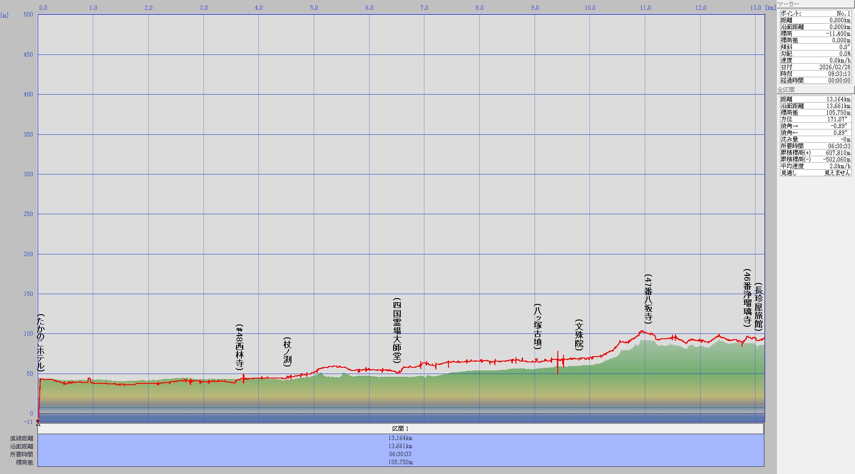
Task: Select the 区間 1 section bar
Action: pos(400,428)
